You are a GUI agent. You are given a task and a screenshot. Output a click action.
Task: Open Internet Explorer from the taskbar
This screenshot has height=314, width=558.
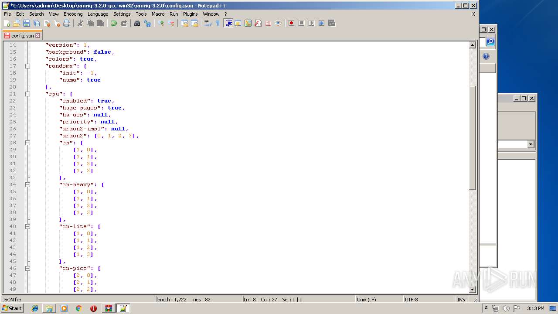(35, 308)
